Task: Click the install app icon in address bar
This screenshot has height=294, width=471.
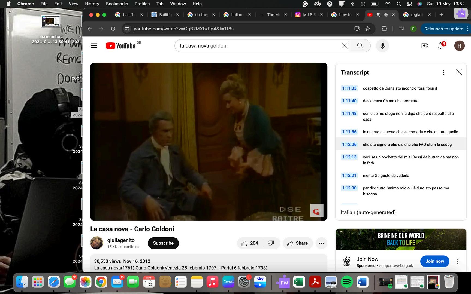Action: (357, 29)
